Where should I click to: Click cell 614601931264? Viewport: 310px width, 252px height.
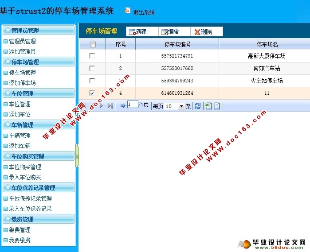pyautogui.click(x=177, y=93)
